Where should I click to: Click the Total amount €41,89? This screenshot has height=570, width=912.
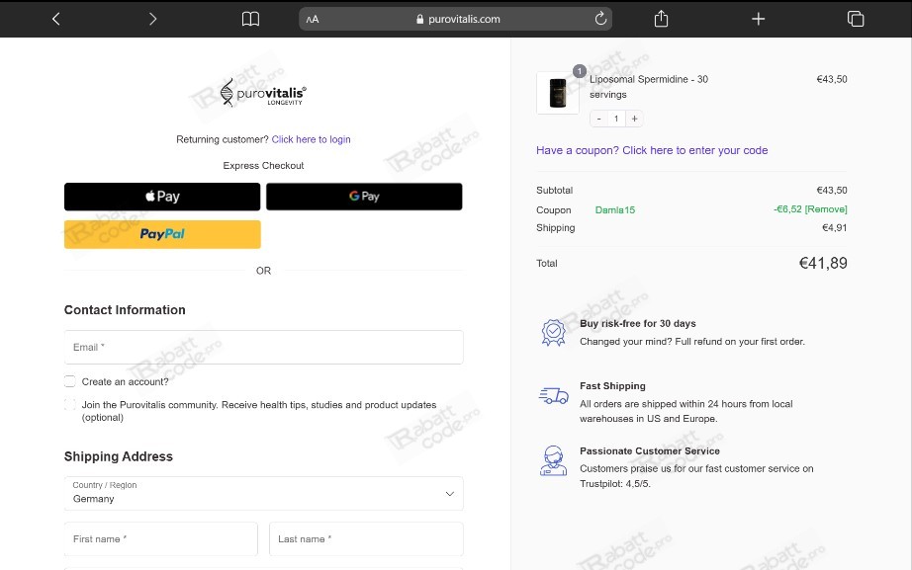[823, 263]
